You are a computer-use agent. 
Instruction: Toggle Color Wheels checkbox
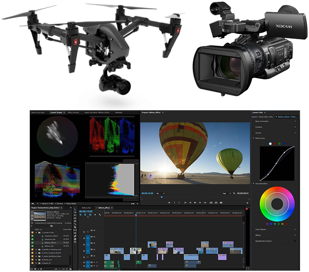295,230
